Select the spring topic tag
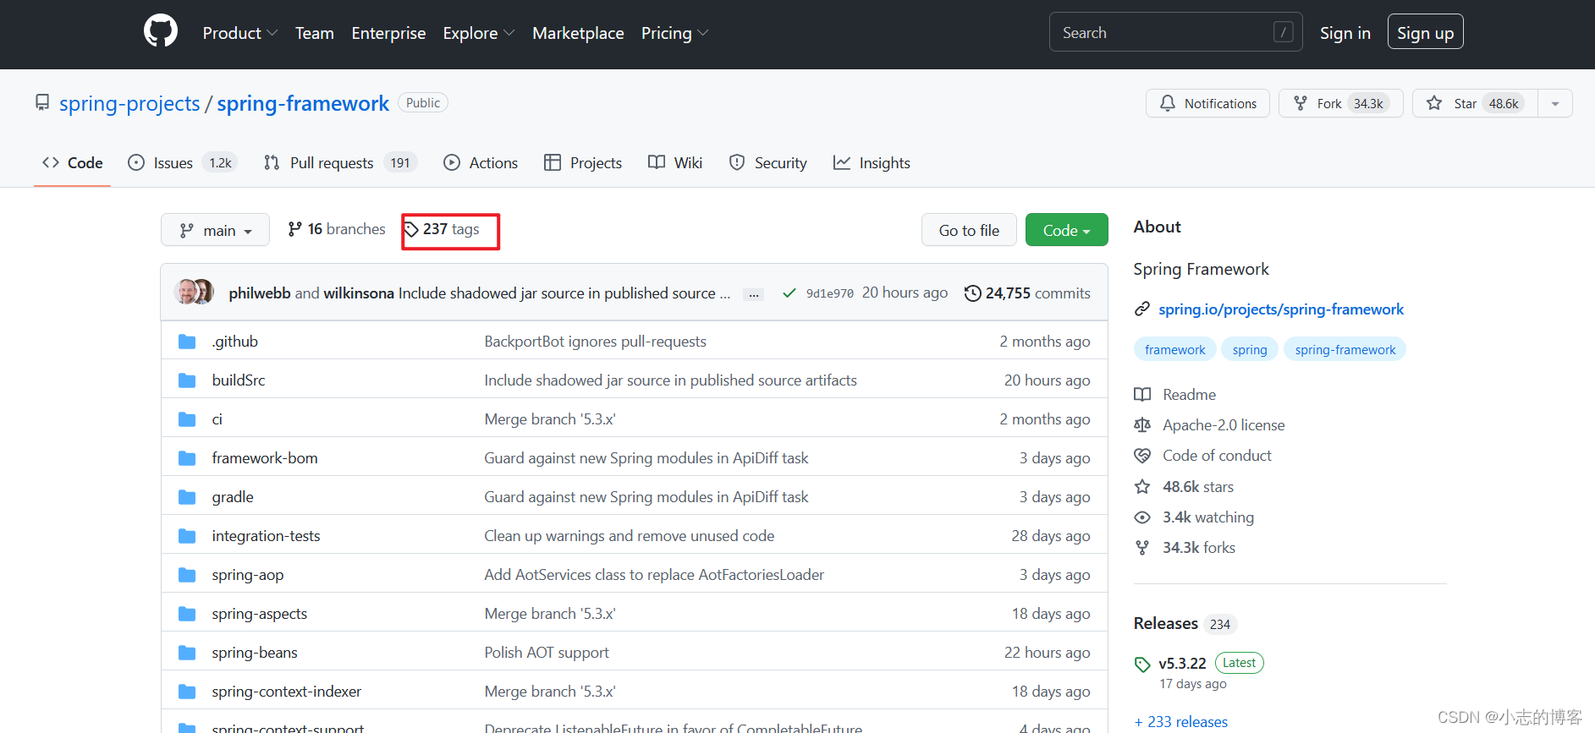Screen dimensions: 1595x733 click(x=1250, y=349)
